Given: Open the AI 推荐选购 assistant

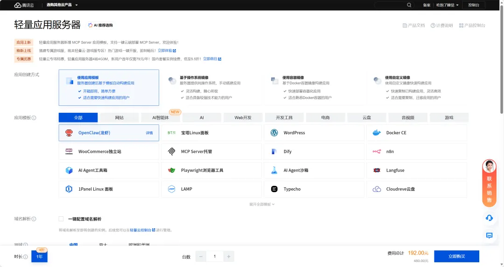Looking at the screenshot, I should pyautogui.click(x=100, y=25).
